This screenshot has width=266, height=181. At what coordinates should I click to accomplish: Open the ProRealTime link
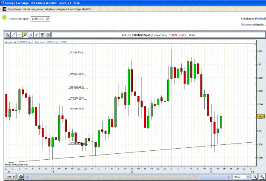click(260, 19)
